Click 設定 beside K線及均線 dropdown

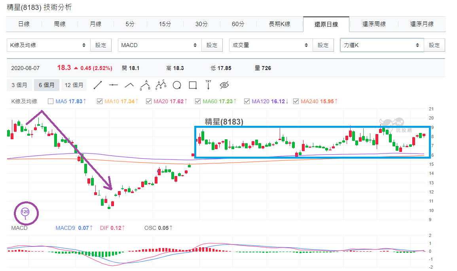click(101, 45)
